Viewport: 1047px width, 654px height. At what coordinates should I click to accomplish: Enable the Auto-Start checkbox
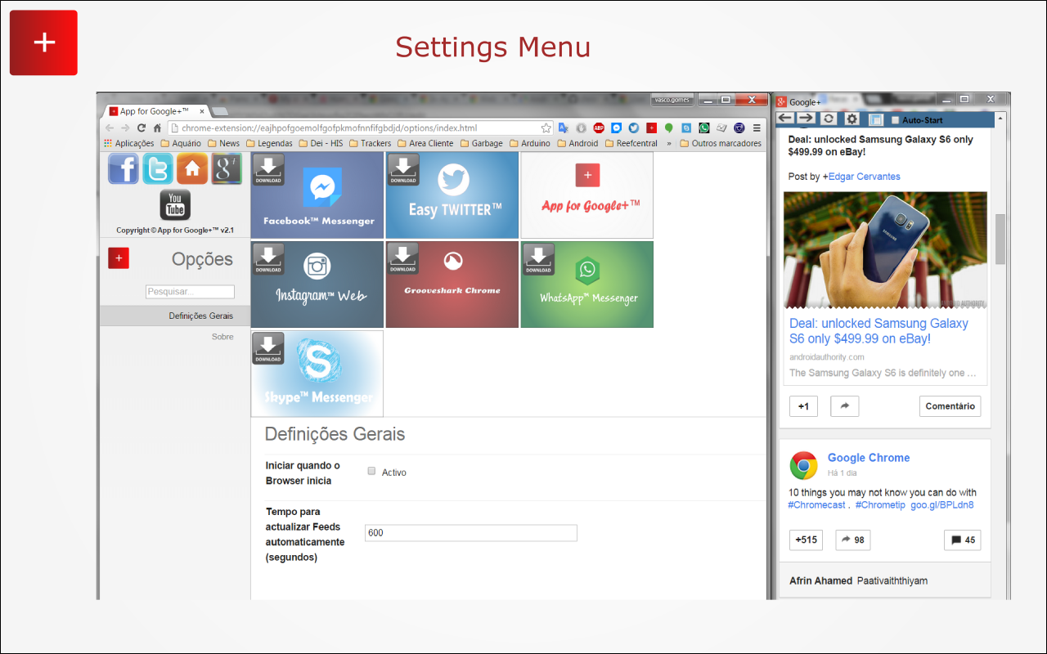[895, 120]
